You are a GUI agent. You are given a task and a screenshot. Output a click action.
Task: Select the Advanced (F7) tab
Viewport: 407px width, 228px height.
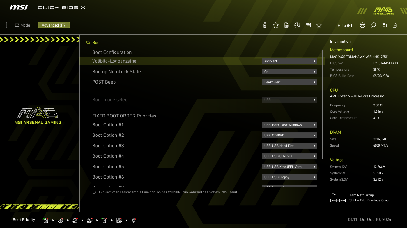[x=54, y=25]
